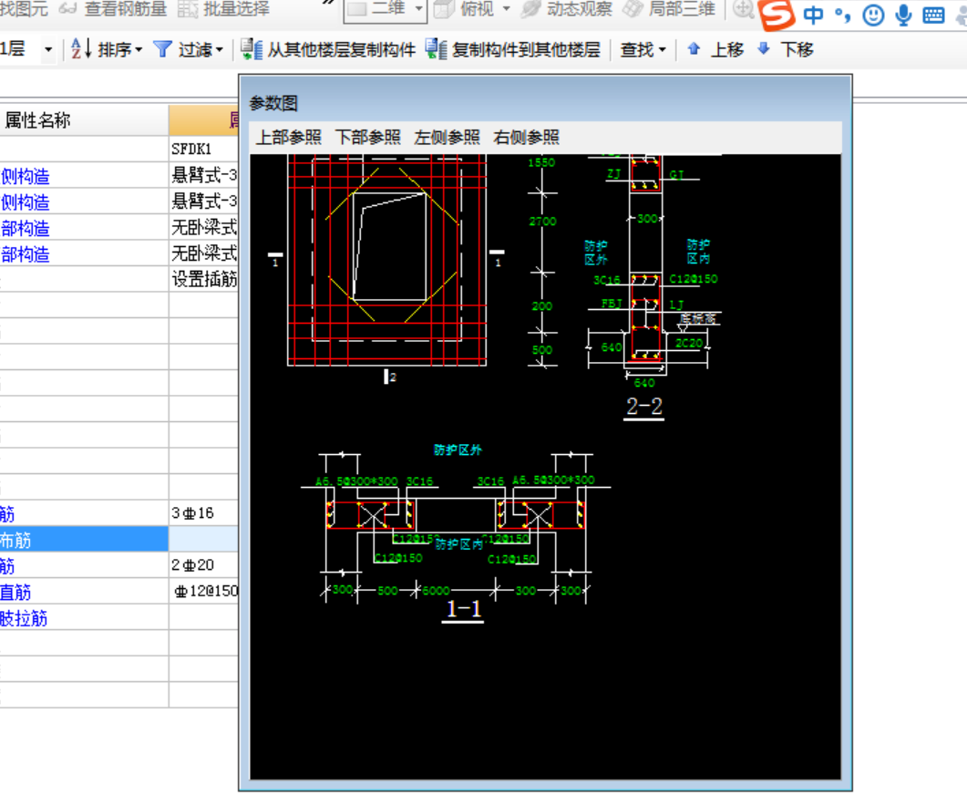Click the 肢拉筋 property link
This screenshot has height=806, width=967.
[24, 618]
